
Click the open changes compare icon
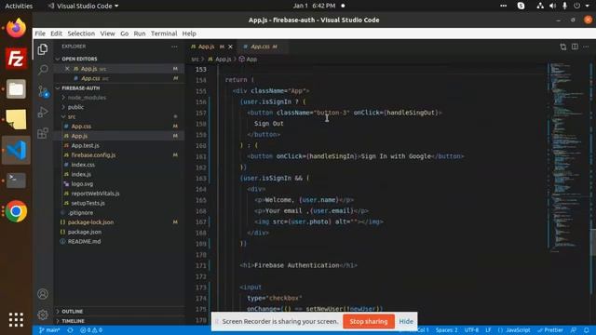click(x=562, y=47)
